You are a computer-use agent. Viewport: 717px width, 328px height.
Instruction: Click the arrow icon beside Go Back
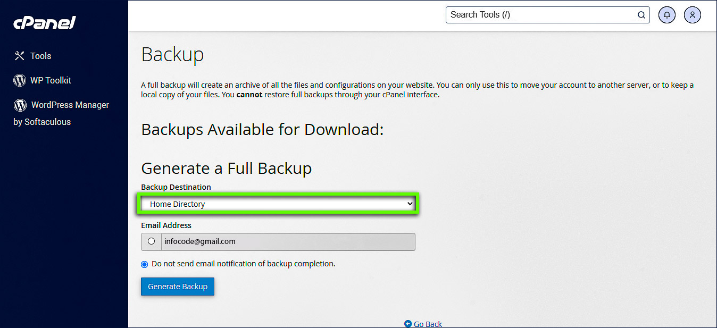408,324
